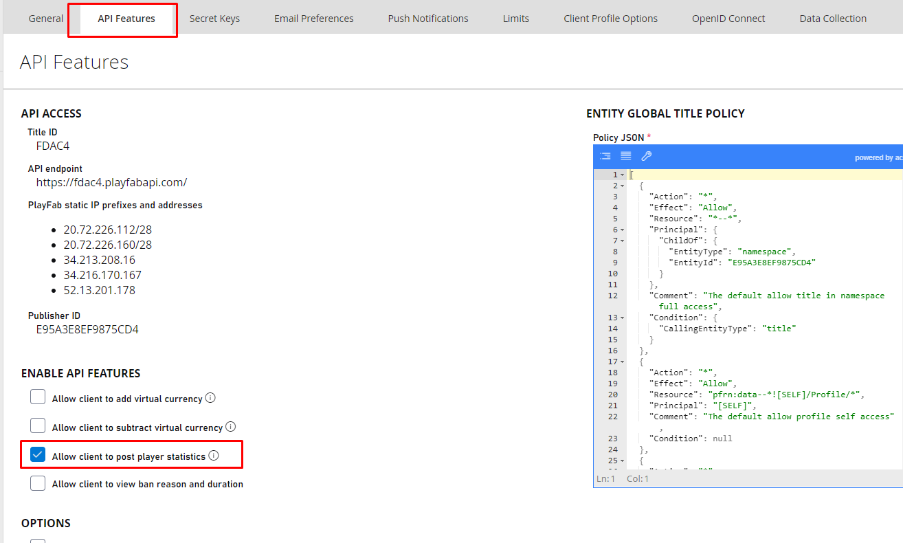Collapse the fold arrow on line 1
The height and width of the screenshot is (543, 903).
[622, 175]
